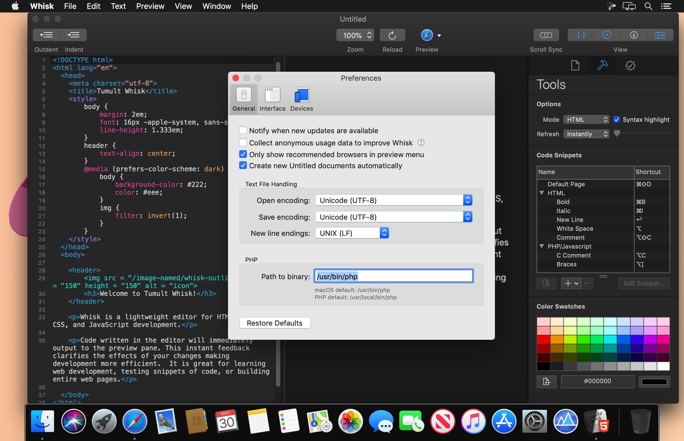Screen dimensions: 684x441
Task: Open the Tools hammer inspector tab
Action: pyautogui.click(x=603, y=66)
